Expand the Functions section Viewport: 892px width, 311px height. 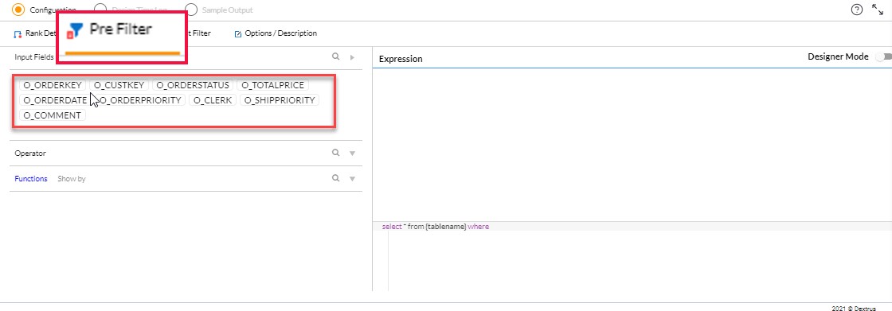click(x=352, y=178)
